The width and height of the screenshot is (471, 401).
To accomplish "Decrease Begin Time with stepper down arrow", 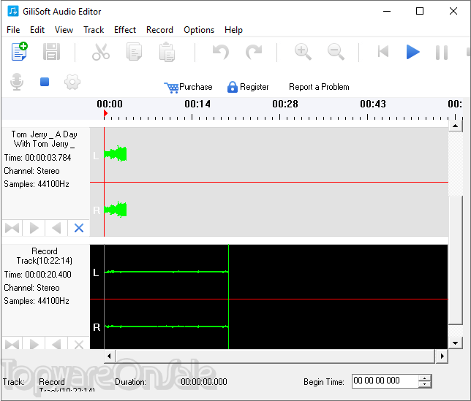I will [x=425, y=384].
